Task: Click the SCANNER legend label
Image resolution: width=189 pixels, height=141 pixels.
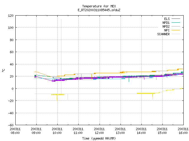Action: coord(163,34)
